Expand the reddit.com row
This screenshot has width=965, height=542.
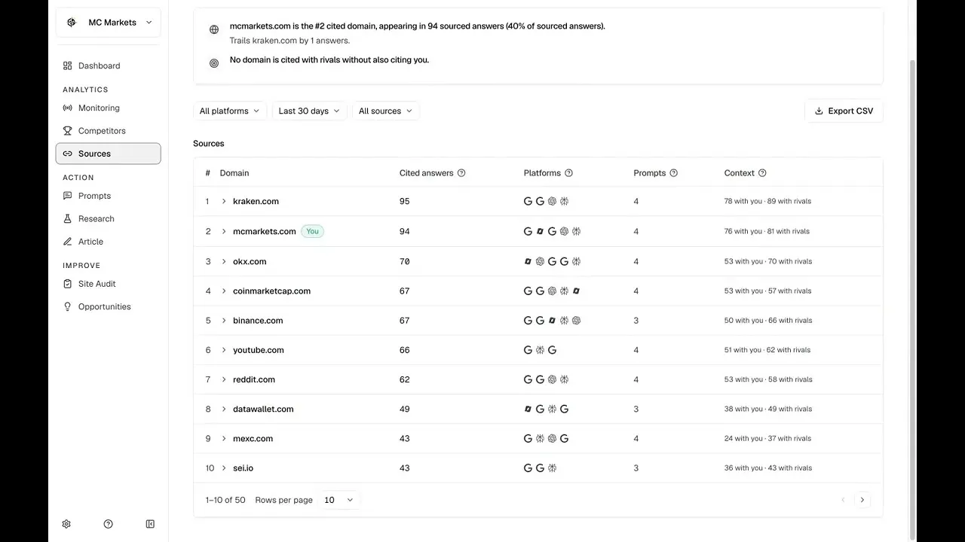[x=224, y=380]
